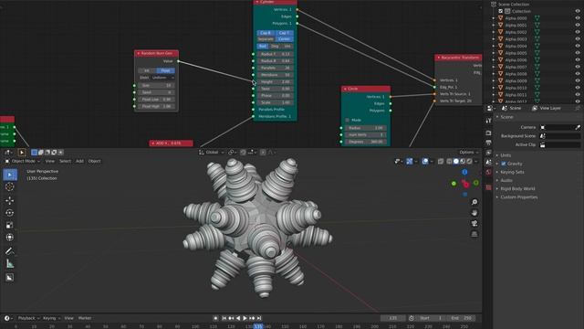Toggle the X-ray icon in viewport header
584x329 pixels.
click(x=441, y=161)
